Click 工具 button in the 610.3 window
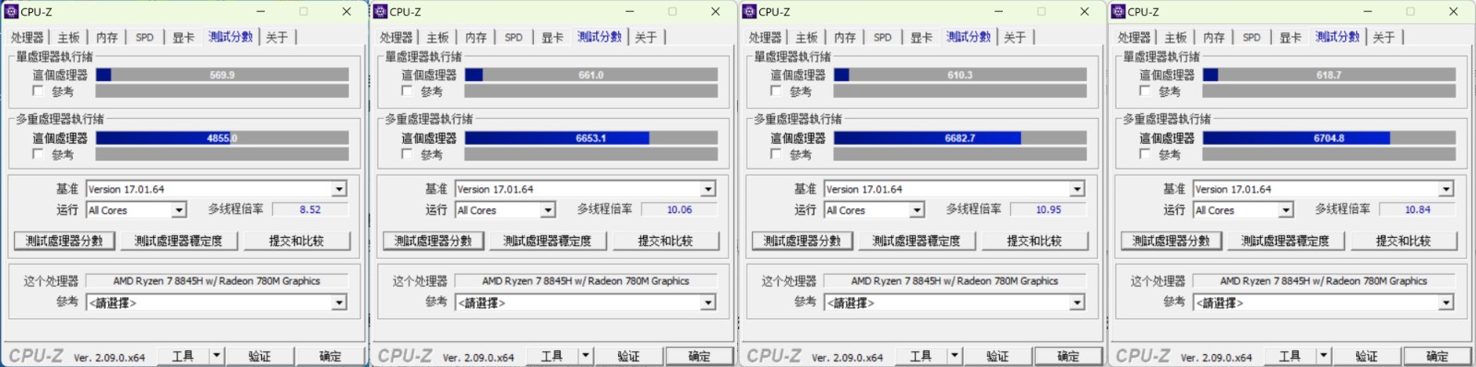The image size is (1476, 367). [x=921, y=356]
